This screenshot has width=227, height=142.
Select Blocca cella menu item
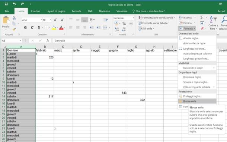coord(197,101)
